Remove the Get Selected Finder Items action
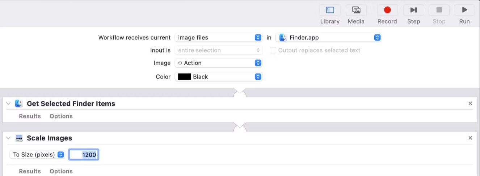The height and width of the screenshot is (176, 480). click(470, 104)
